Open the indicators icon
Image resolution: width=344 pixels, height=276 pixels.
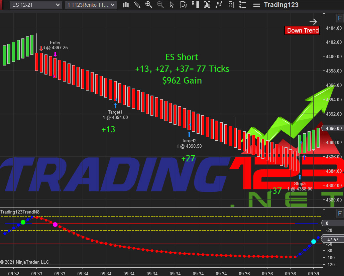[x=219, y=5]
